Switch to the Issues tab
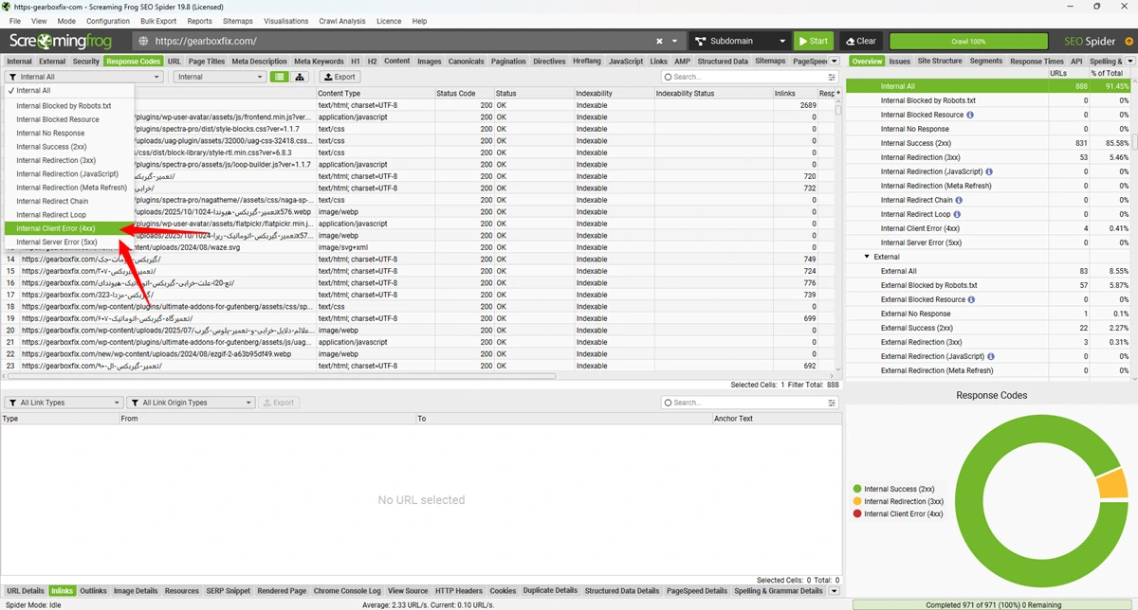1138x610 pixels. click(899, 62)
